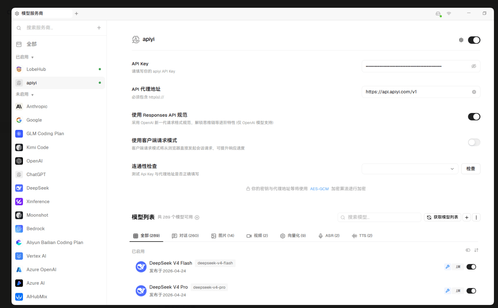Viewport: 498px width, 308px height.
Task: Click the deepseek-v4-flash model ID tag
Action: pos(215,263)
